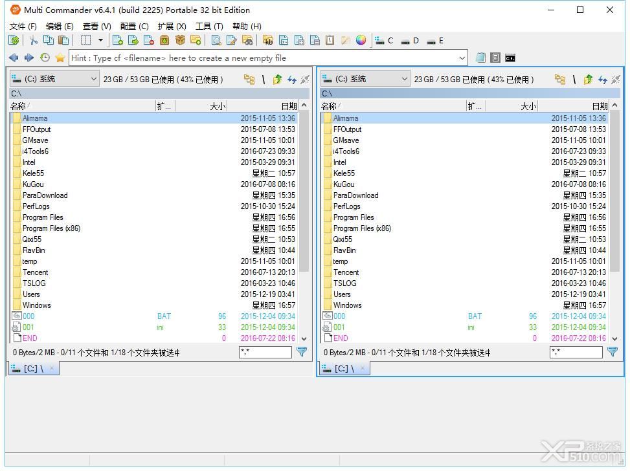This screenshot has width=630, height=471.
Task: Toggle the pin icon in the left panel
Action: 305,80
